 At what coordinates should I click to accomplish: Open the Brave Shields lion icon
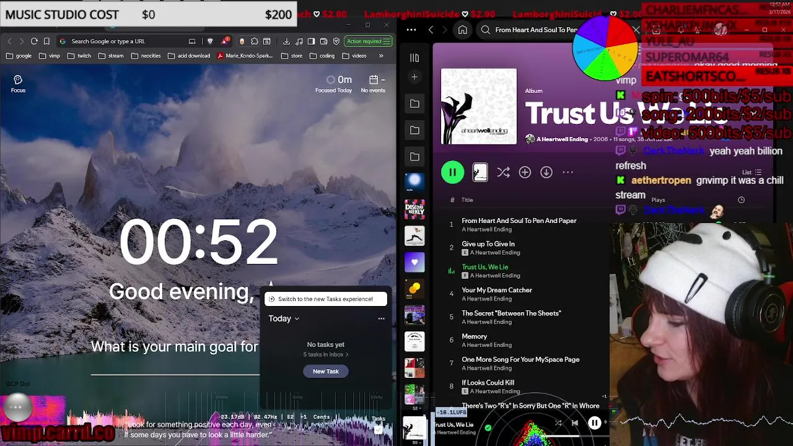pos(210,41)
